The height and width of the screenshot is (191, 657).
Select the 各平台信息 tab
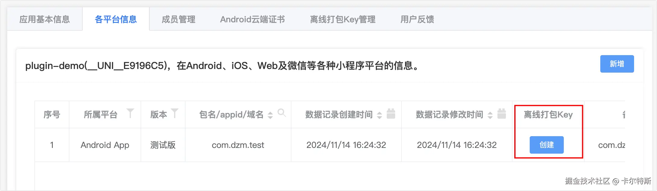pyautogui.click(x=116, y=19)
